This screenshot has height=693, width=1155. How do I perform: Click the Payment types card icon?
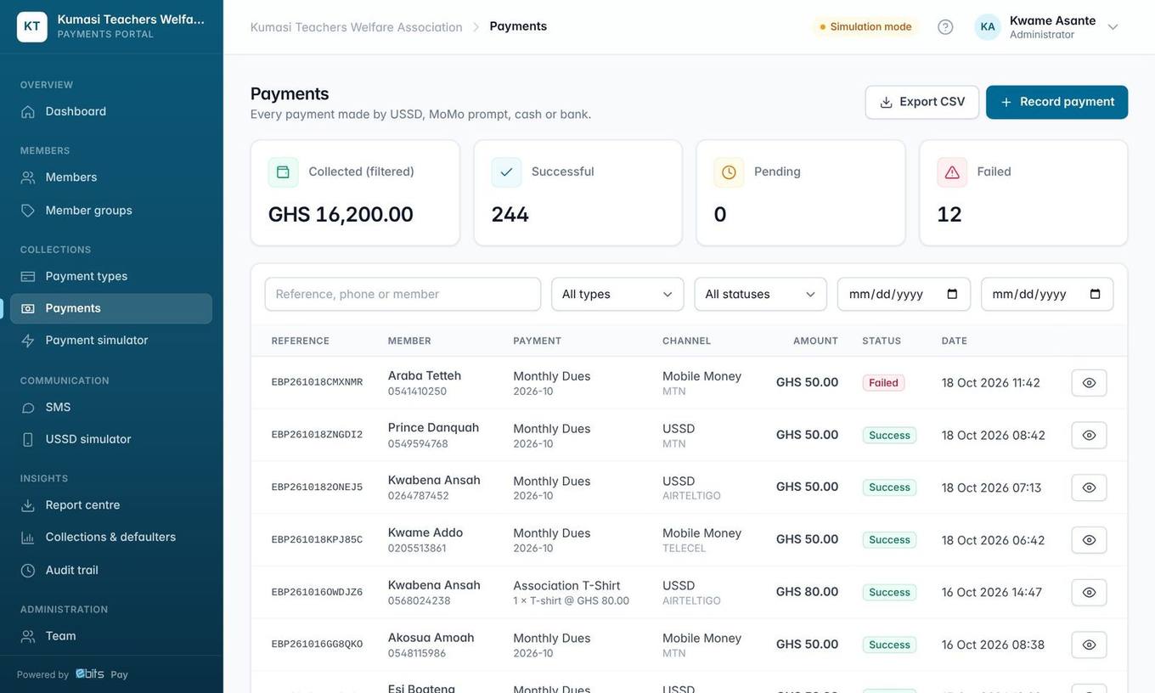pyautogui.click(x=28, y=276)
